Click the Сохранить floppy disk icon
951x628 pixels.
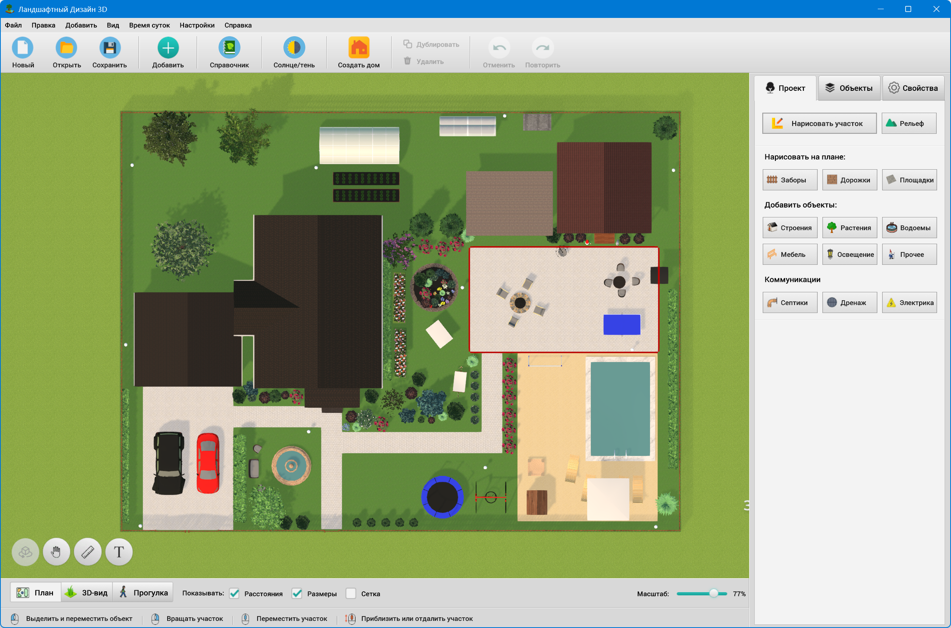point(109,48)
